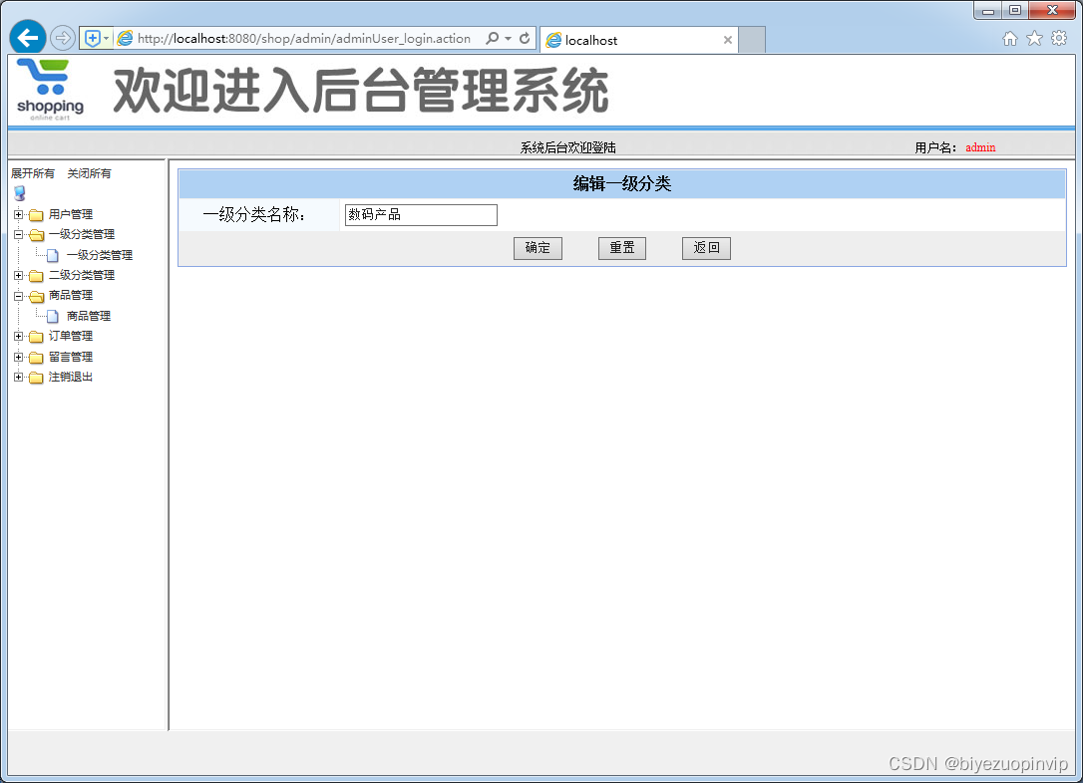This screenshot has height=783, width=1083.
Task: Click the 返回 back button
Action: click(x=707, y=248)
